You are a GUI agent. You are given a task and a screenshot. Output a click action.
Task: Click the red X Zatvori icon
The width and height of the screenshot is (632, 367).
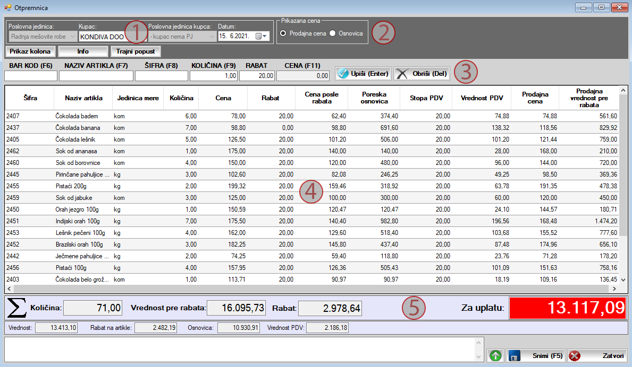click(575, 356)
